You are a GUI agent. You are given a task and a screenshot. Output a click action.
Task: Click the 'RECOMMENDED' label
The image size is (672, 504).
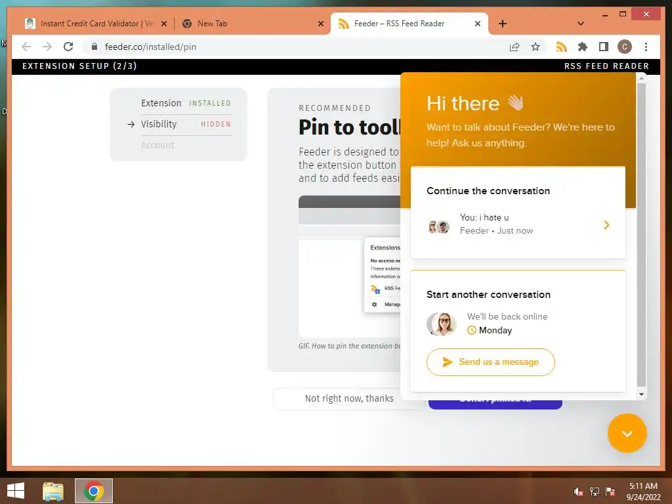[x=335, y=108]
